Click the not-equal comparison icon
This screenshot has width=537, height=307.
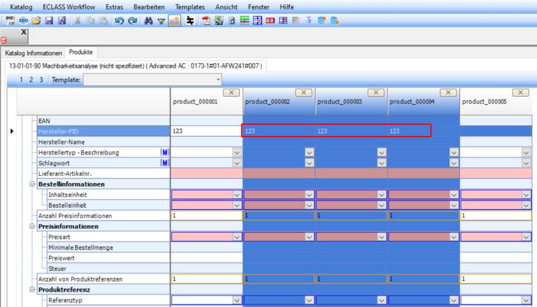(190, 20)
